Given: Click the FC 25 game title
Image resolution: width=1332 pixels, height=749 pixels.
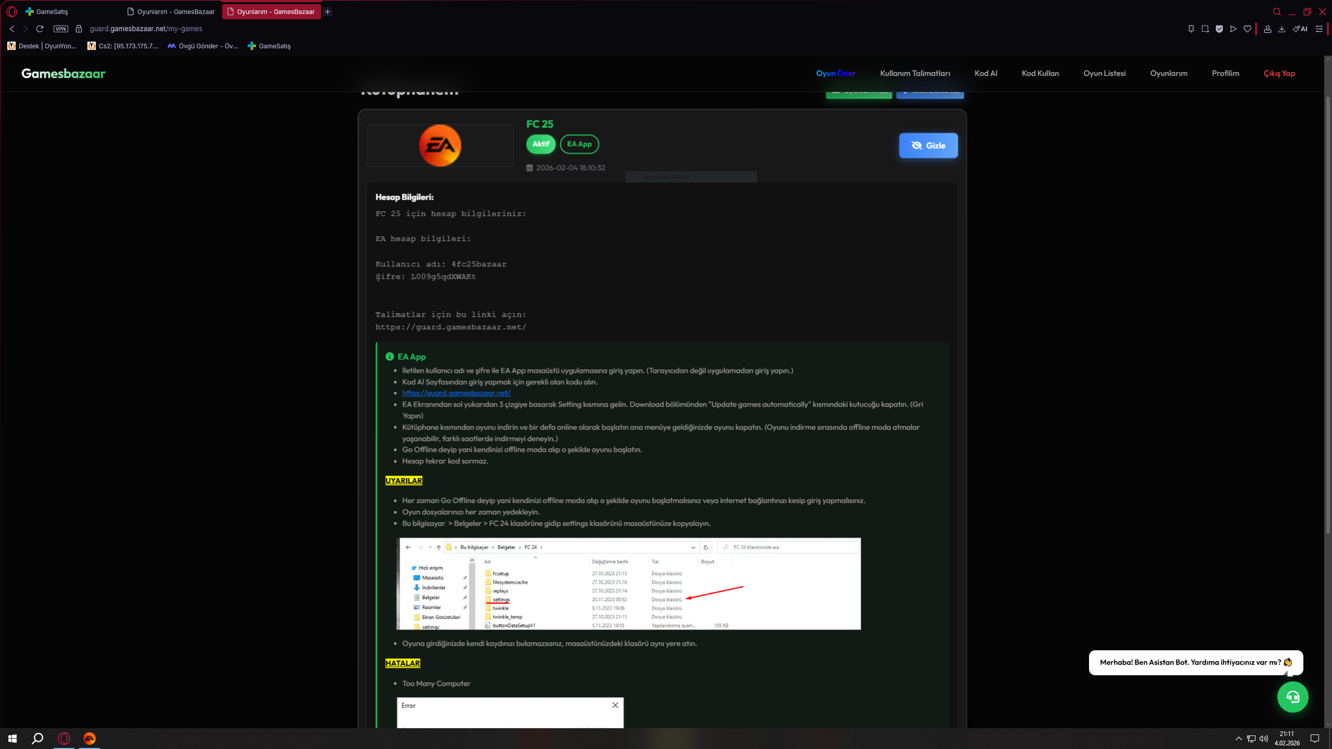Looking at the screenshot, I should tap(540, 124).
